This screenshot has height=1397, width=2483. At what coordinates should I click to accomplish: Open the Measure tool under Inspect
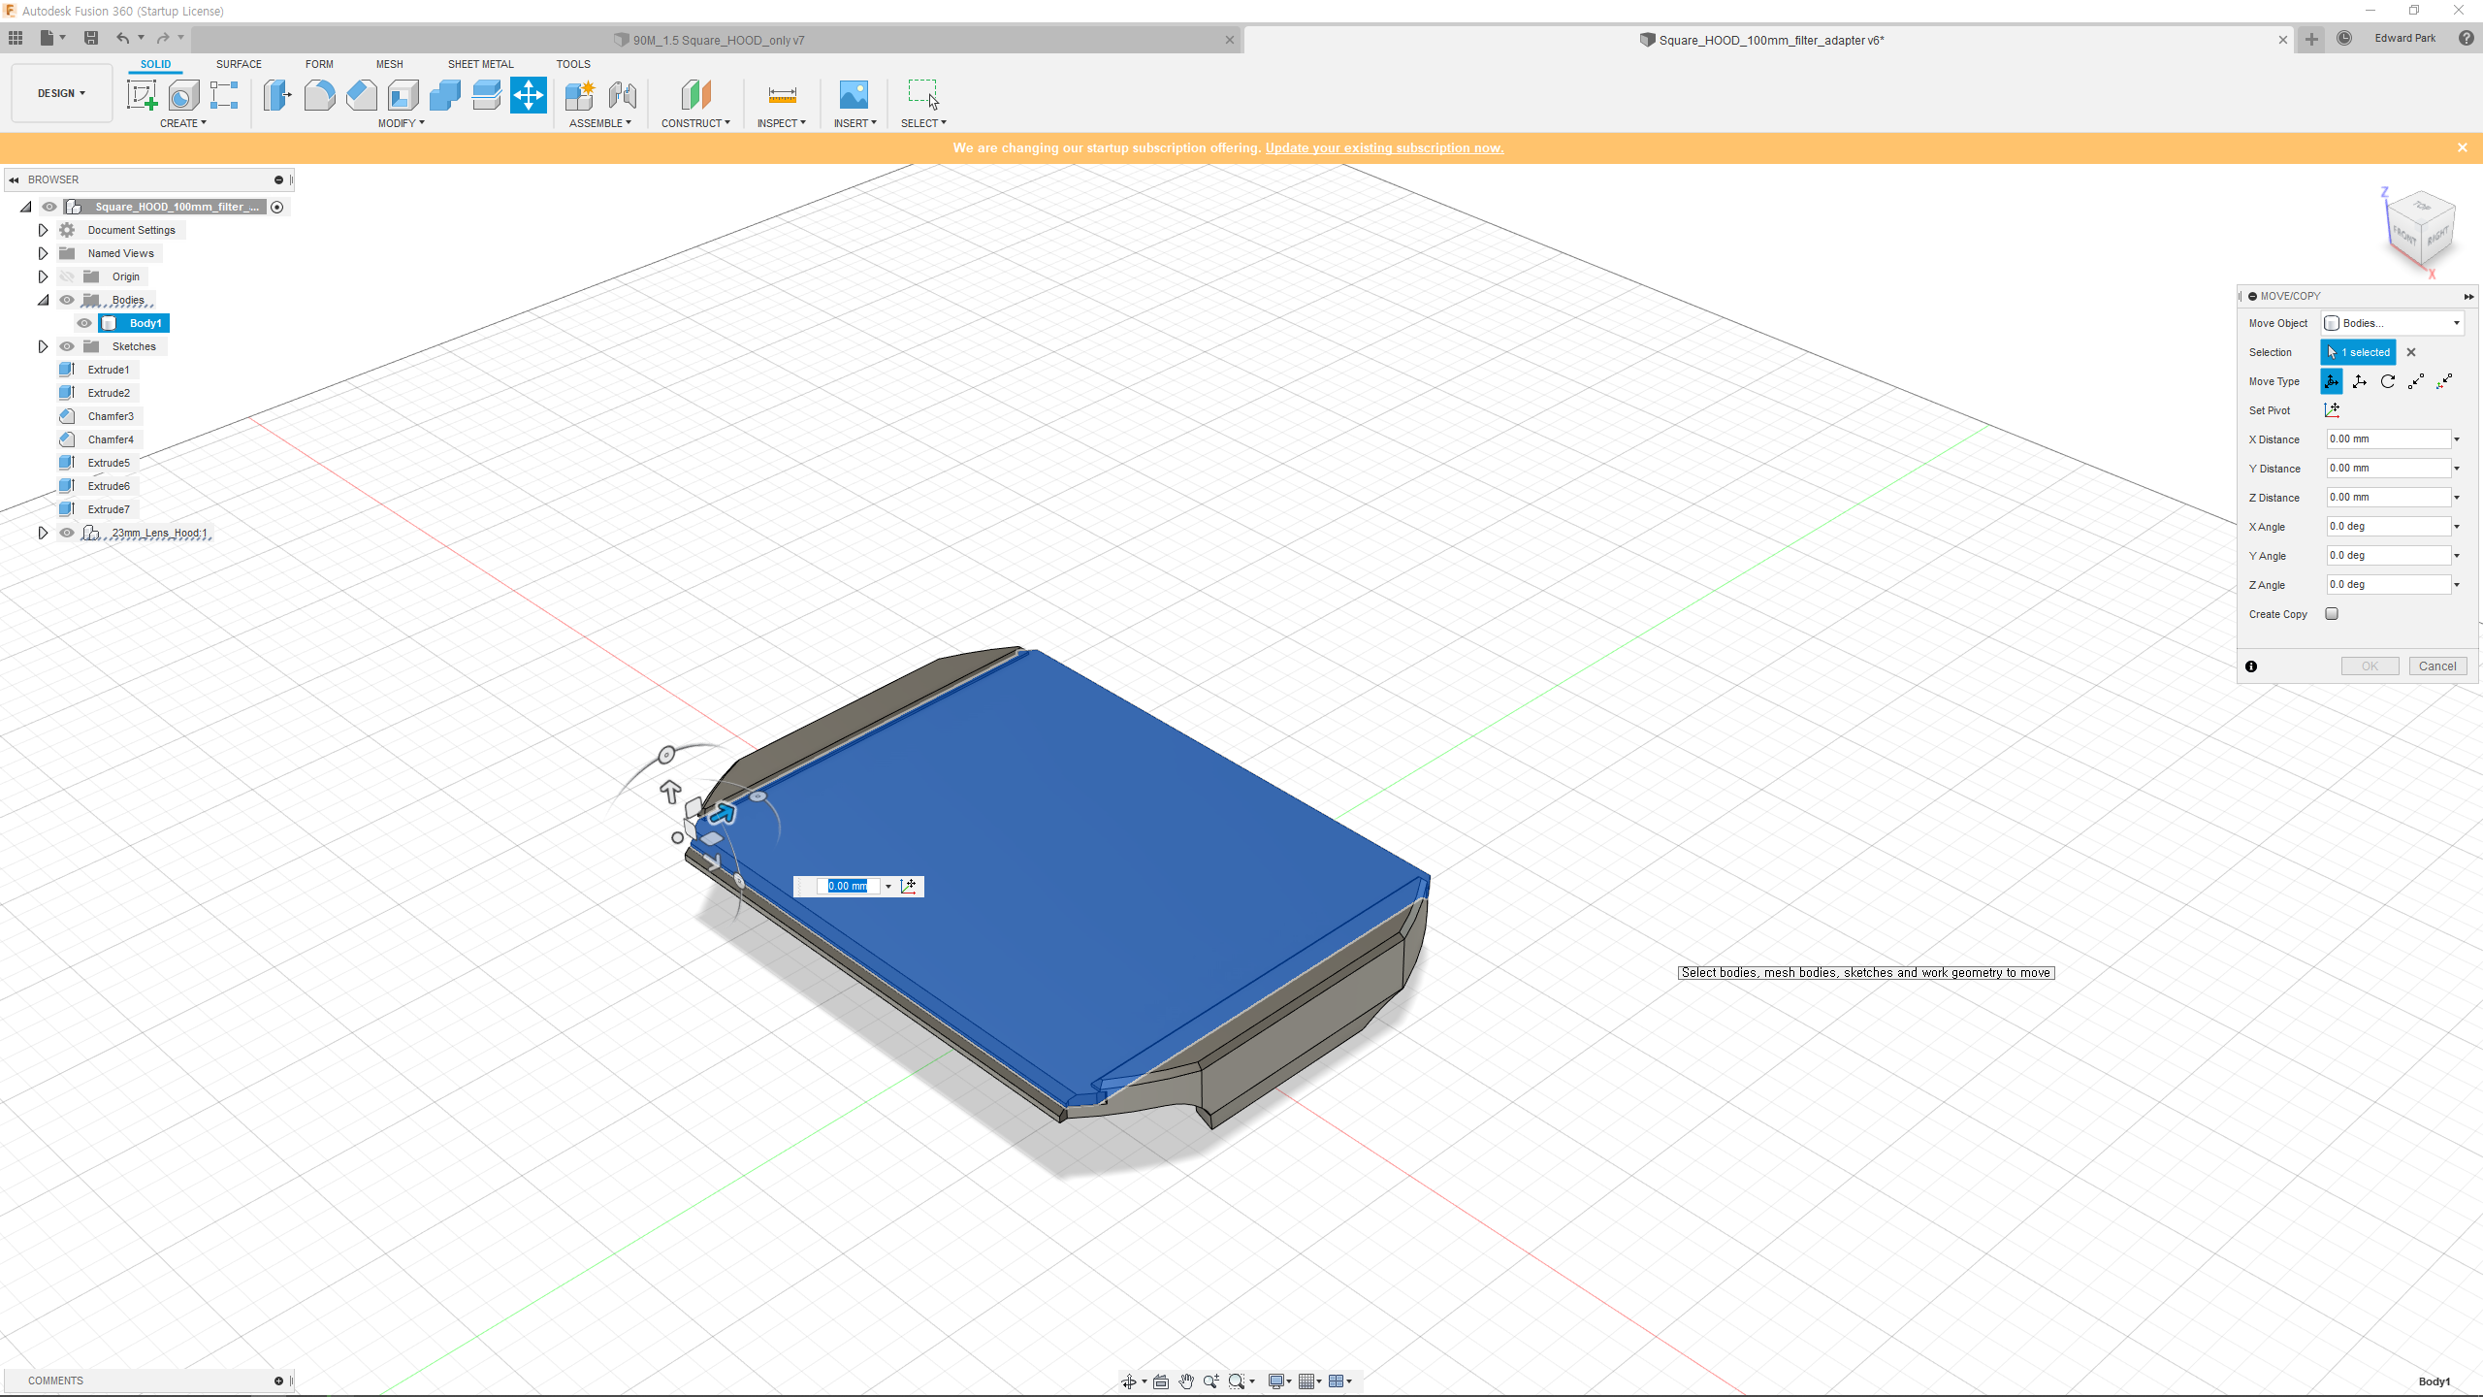pyautogui.click(x=782, y=95)
